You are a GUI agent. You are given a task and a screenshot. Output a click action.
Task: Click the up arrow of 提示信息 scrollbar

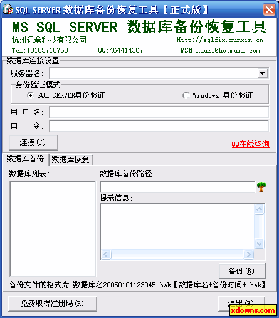[x=260, y=209]
